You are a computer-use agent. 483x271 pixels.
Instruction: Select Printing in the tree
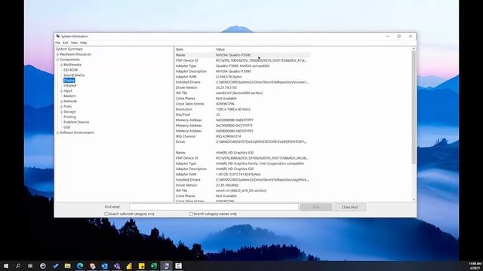[69, 117]
